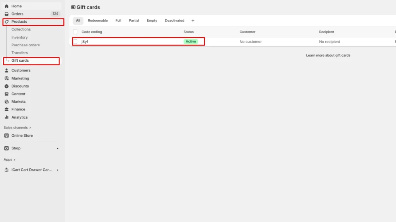Open gift card ending j8yf
Screen dimensions: 396x222
(85, 42)
